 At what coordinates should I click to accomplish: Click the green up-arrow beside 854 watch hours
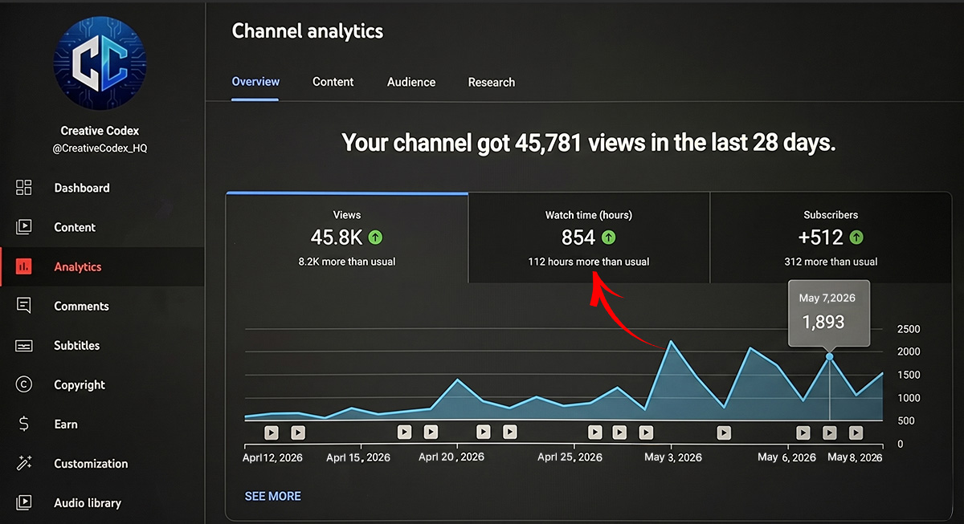pos(608,238)
